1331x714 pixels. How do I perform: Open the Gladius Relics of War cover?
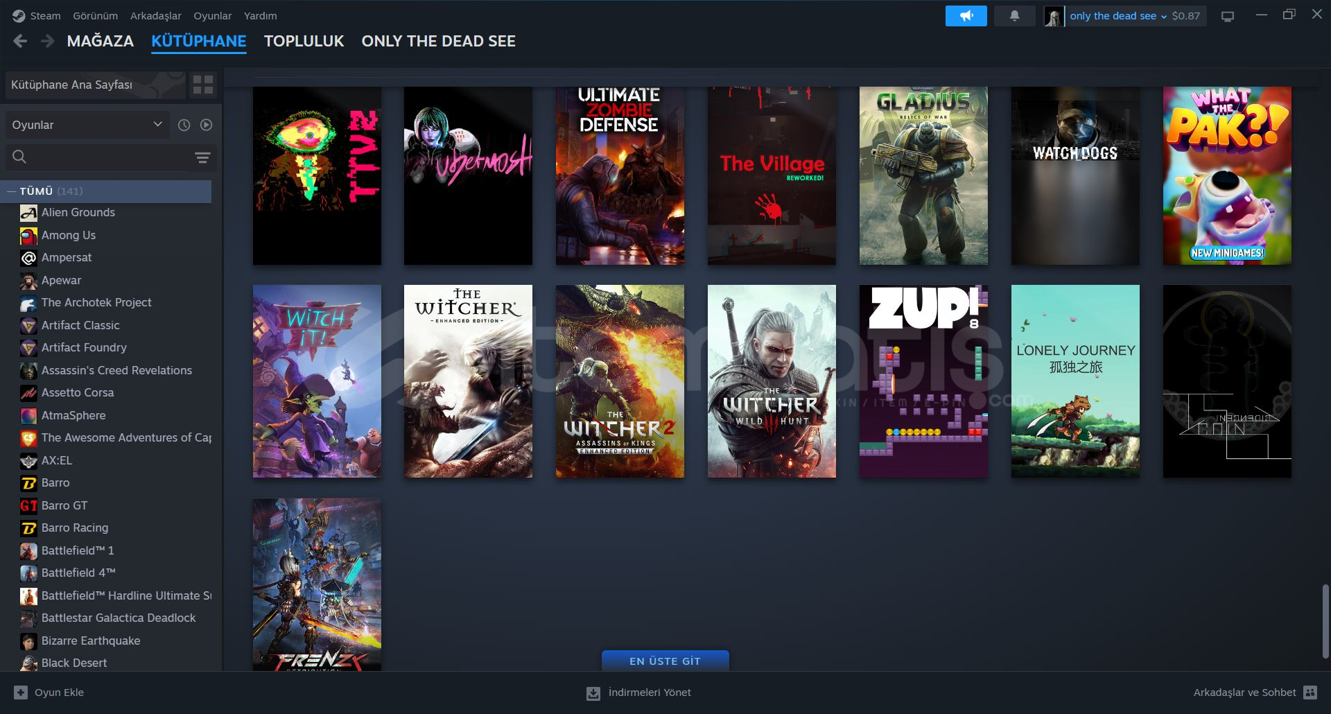[x=923, y=175]
